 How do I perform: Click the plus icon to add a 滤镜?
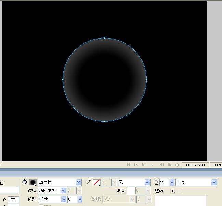[173, 191]
